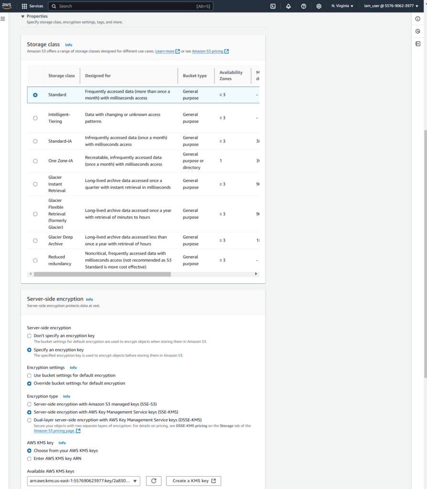Click the Create a KMS key button

[193, 481]
